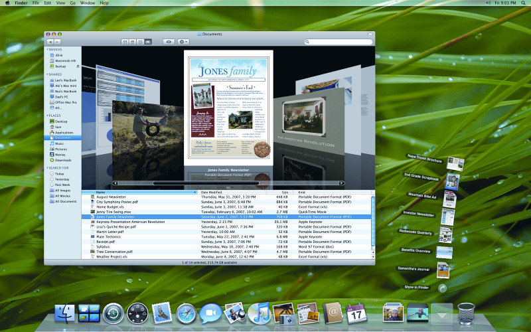531x332 pixels.
Task: Switch to column view
Action: [x=140, y=42]
